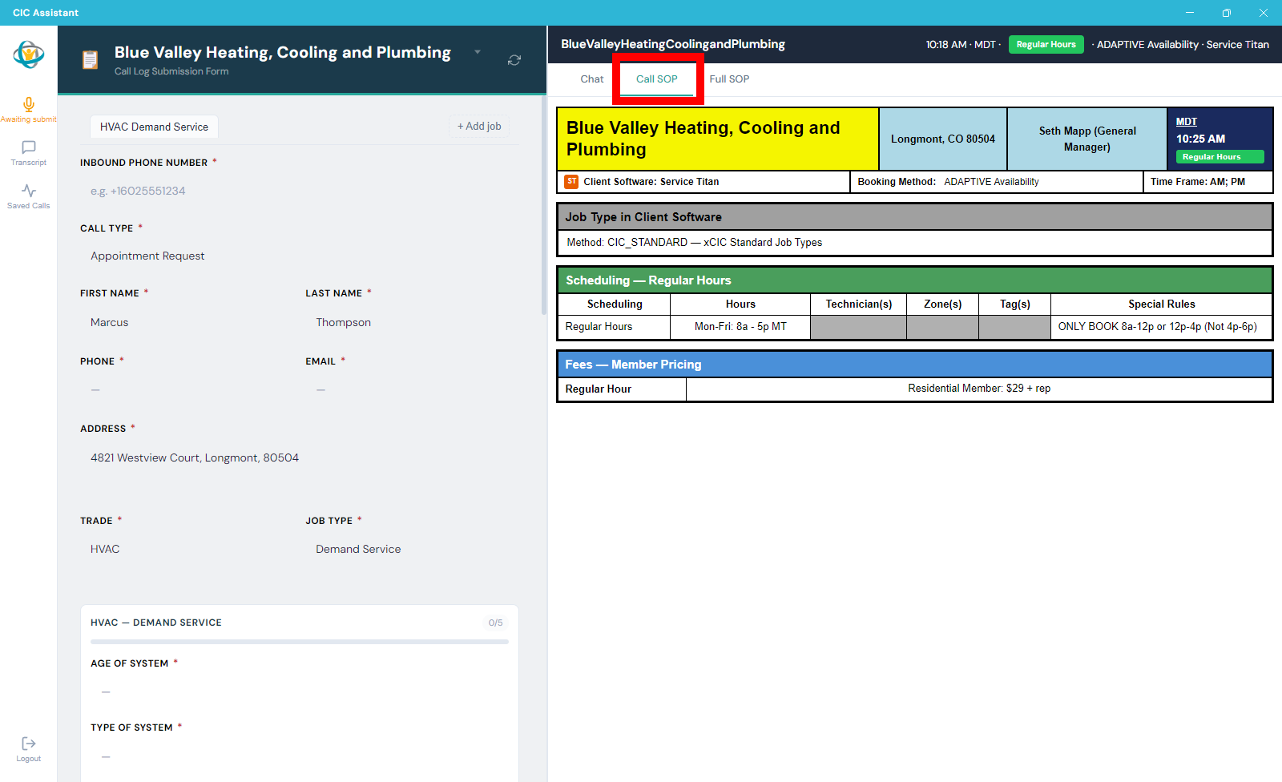Click the Job Type in Client Software header
Screen dimensions: 1282x782
pos(914,217)
